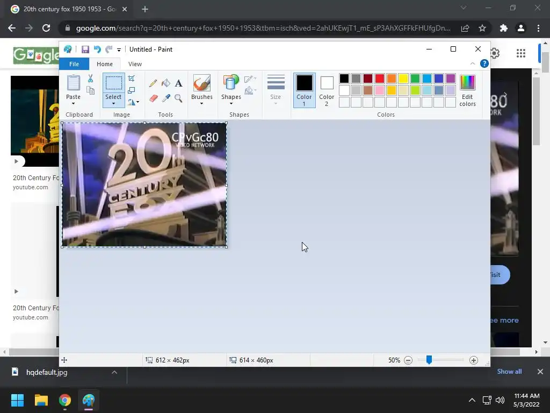
Task: Expand the Select dropdown arrow
Action: pyautogui.click(x=113, y=104)
